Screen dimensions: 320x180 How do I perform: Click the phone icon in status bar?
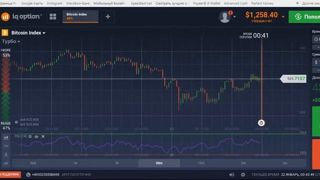28,174
